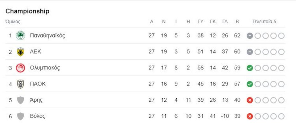This screenshot has width=296, height=134.
Task: Open the Παναθηναϊκός team name link
Action: [47, 35]
